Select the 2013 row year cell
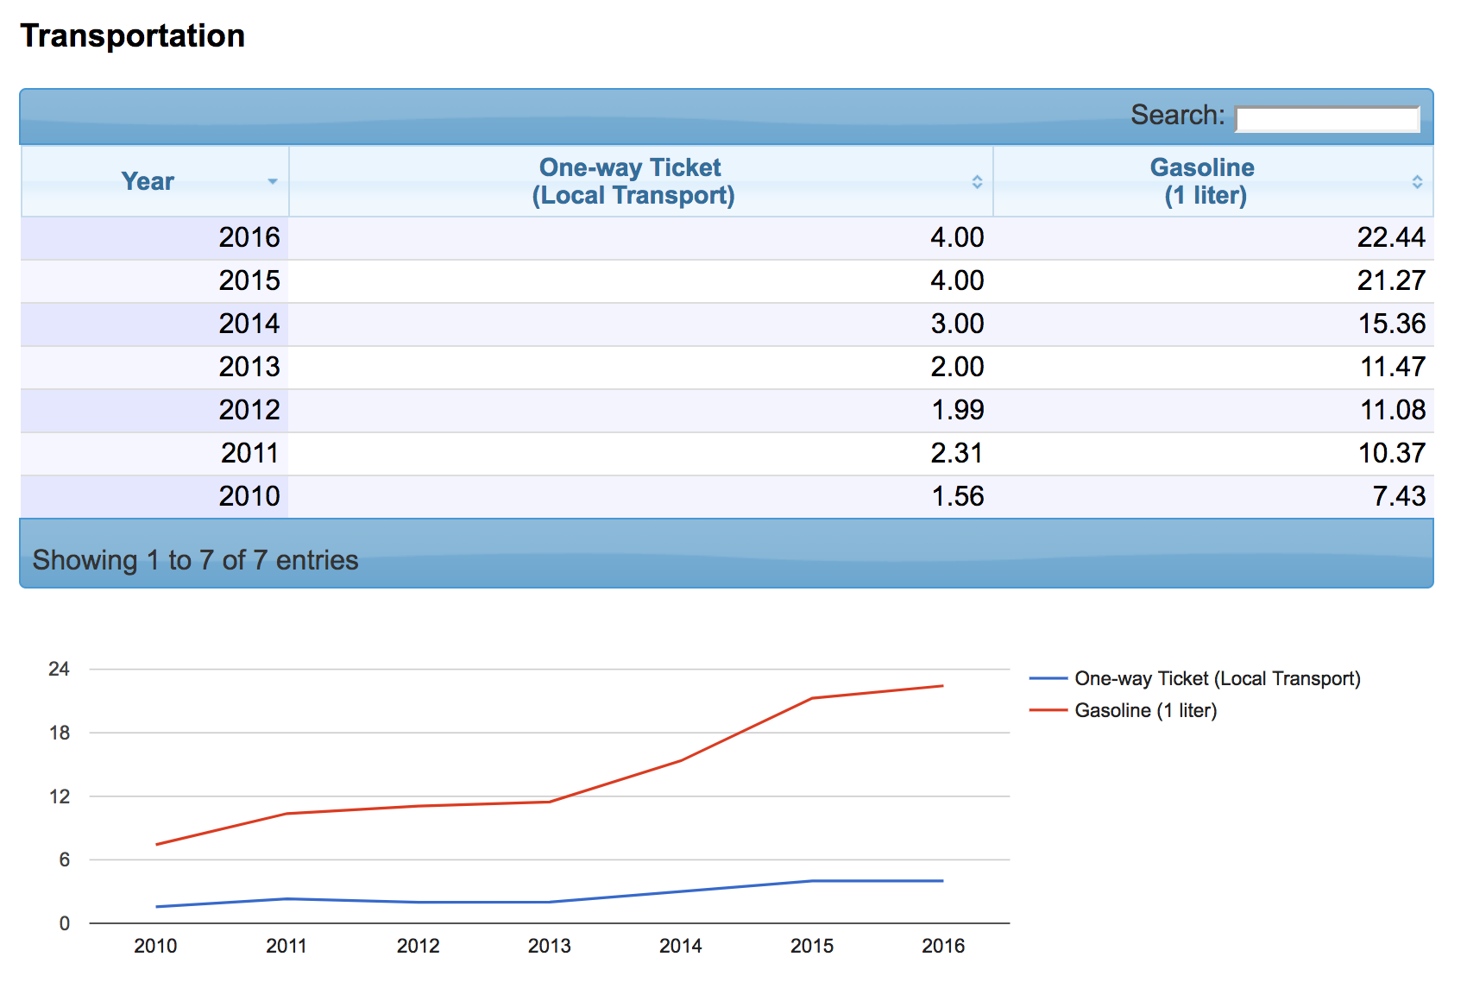 [249, 367]
